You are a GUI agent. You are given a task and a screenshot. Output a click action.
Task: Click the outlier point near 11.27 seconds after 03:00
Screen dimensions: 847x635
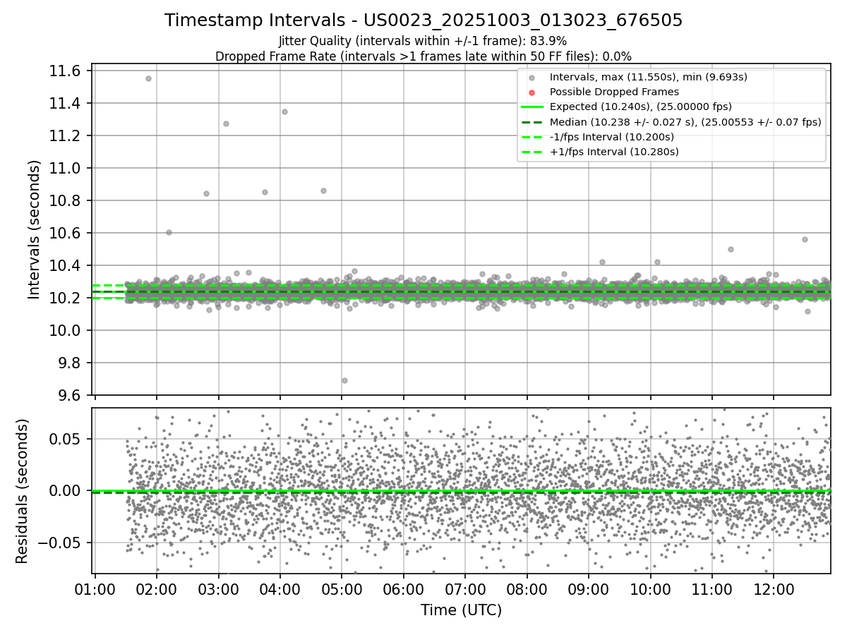(226, 123)
